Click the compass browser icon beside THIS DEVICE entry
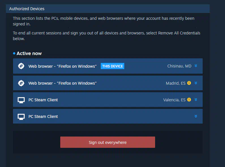Viewport: 225px width, 167px height. 21,66
